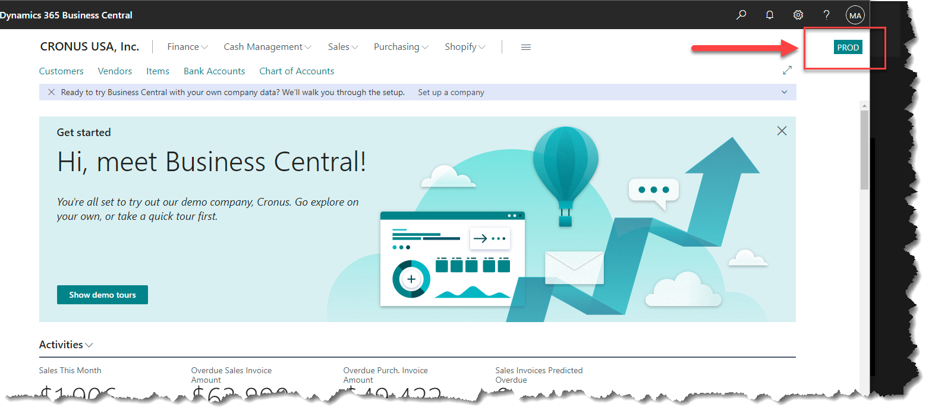Go to Vendors
Screen dimensions: 932x416
(115, 71)
